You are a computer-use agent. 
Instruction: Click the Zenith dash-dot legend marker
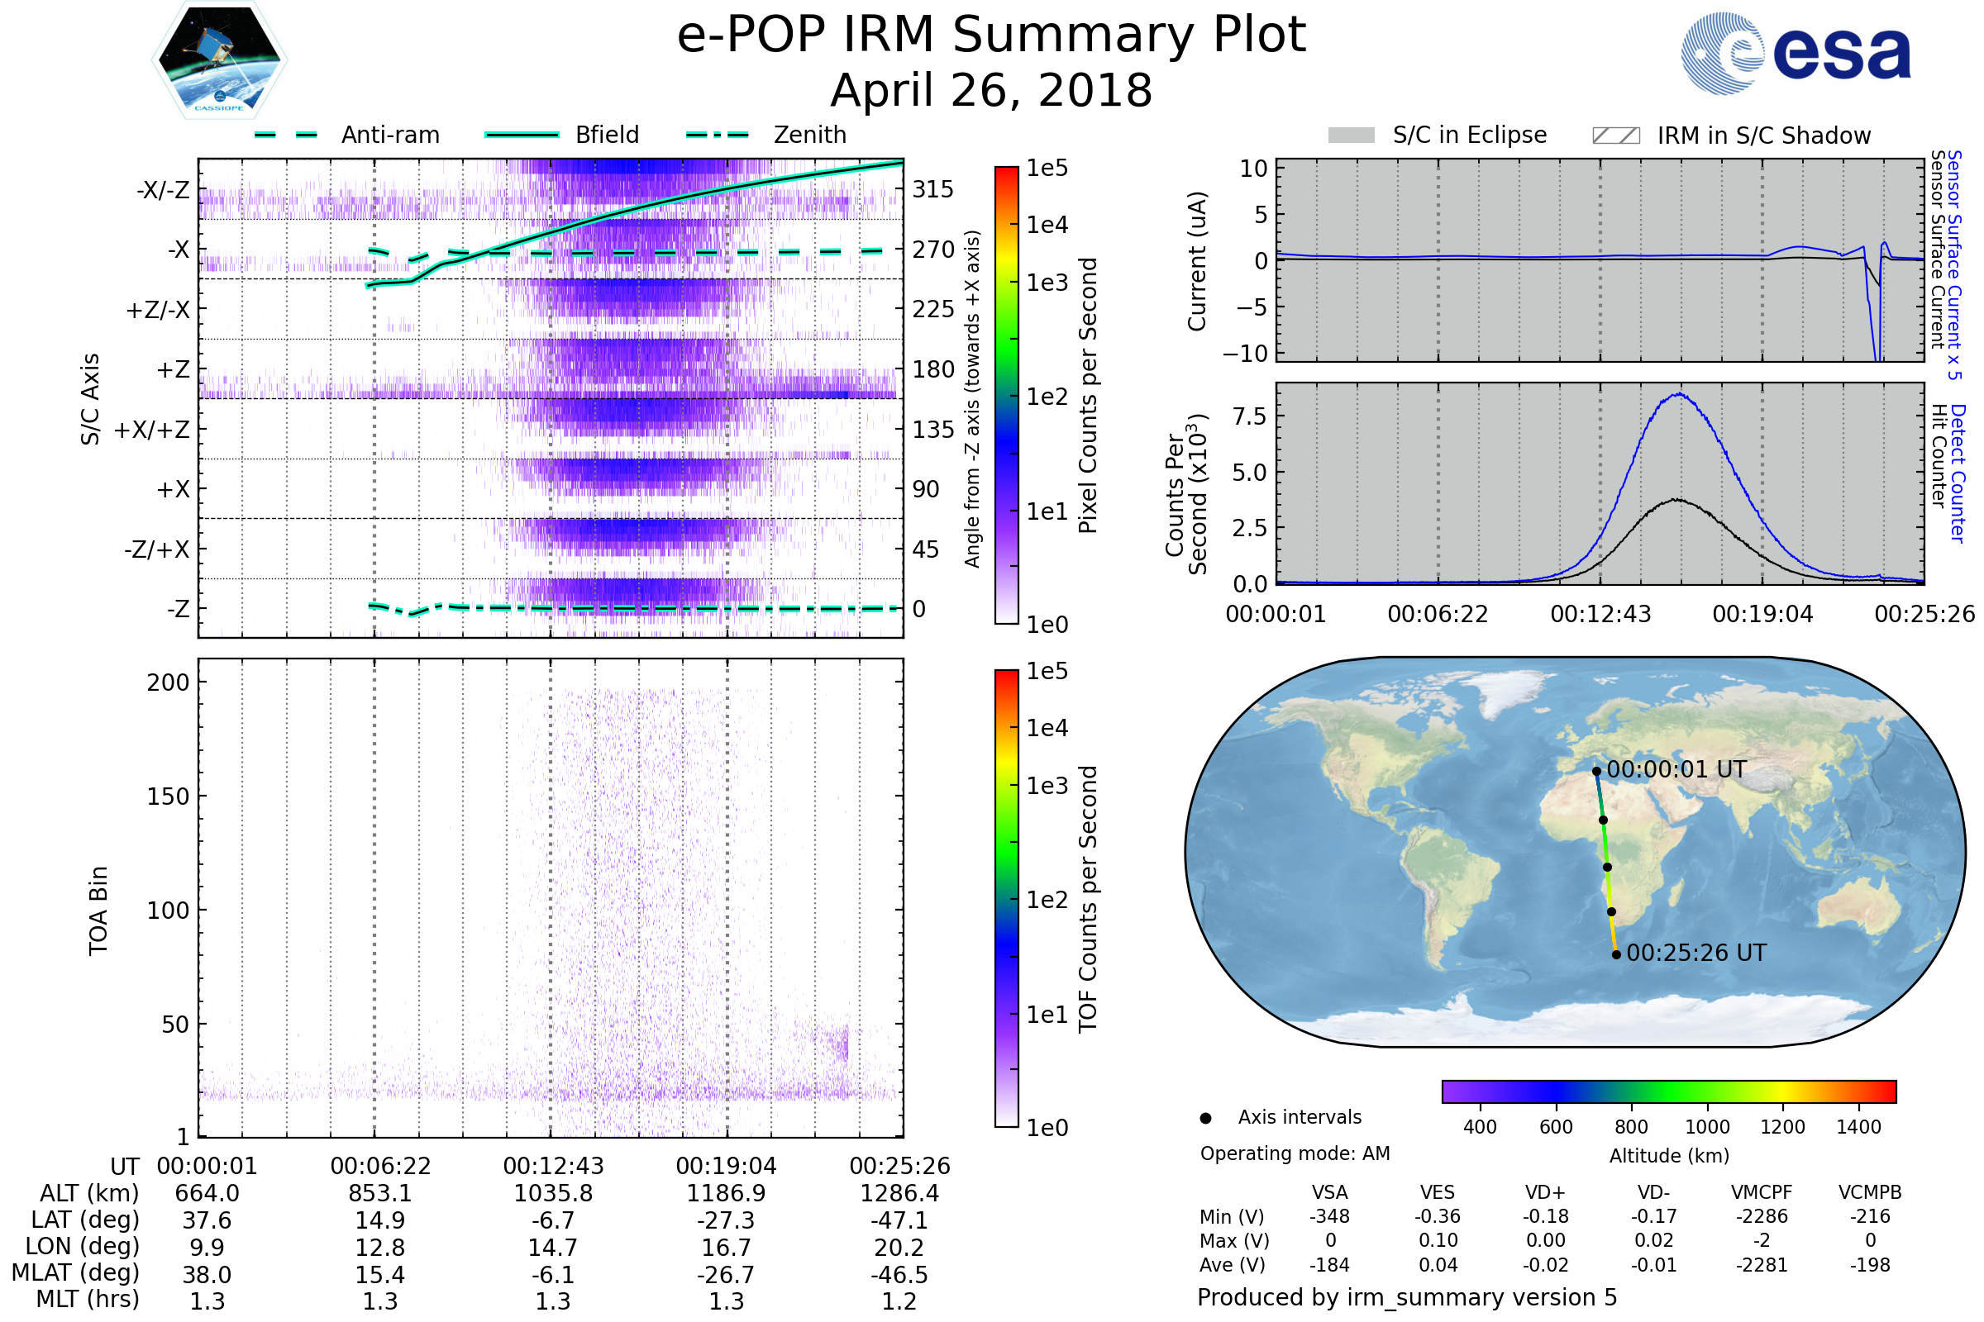click(x=717, y=135)
